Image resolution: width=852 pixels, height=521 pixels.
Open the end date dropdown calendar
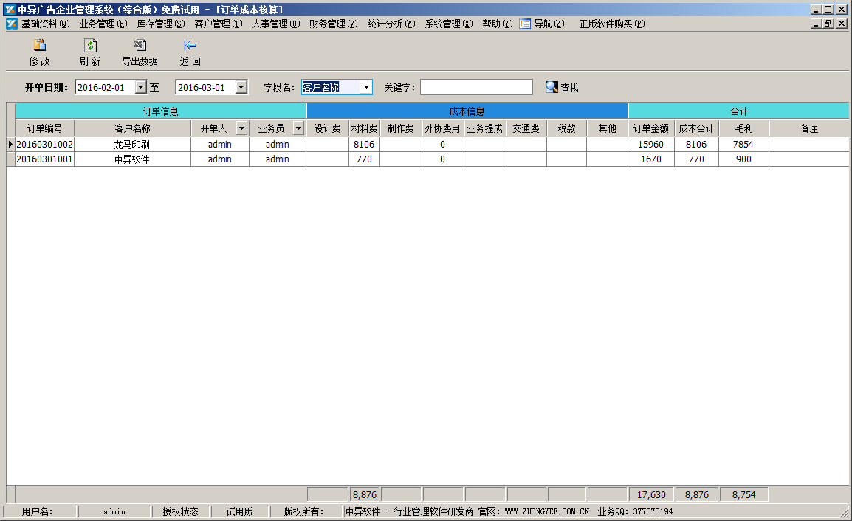coord(241,87)
